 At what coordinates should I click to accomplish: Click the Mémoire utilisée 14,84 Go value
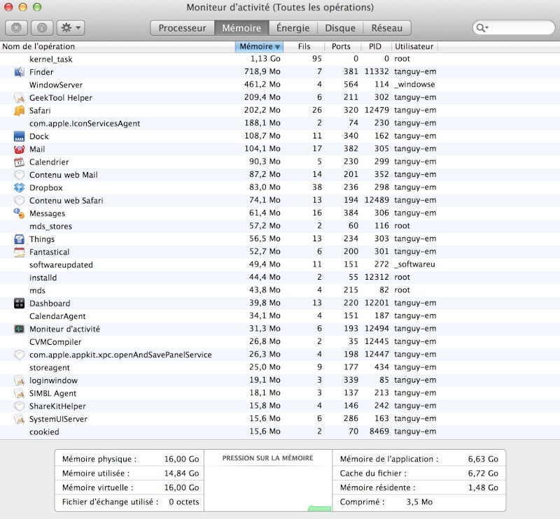[x=181, y=474]
